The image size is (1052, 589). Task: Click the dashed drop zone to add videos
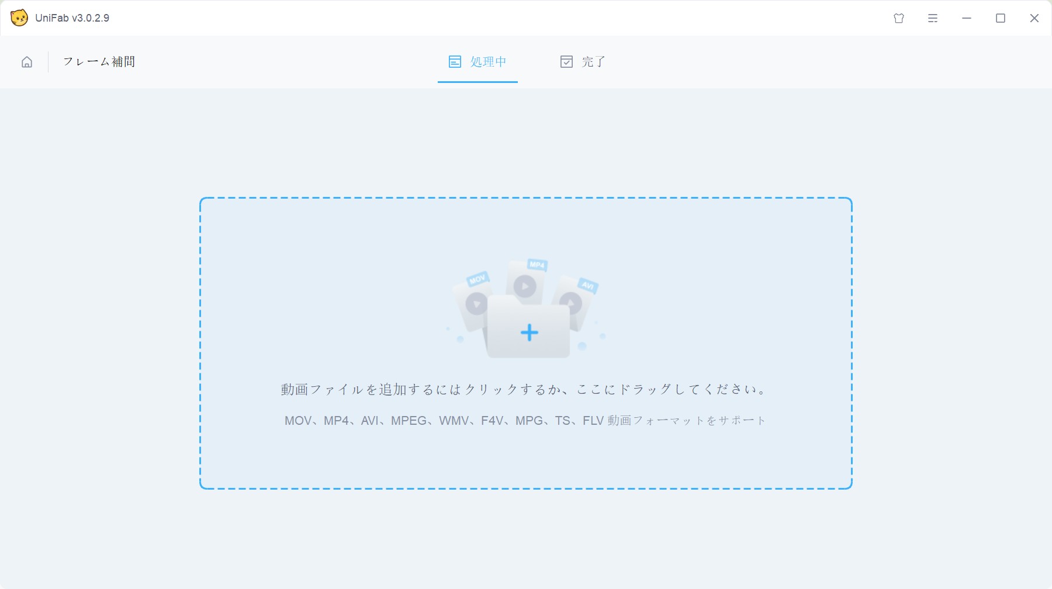tap(526, 342)
